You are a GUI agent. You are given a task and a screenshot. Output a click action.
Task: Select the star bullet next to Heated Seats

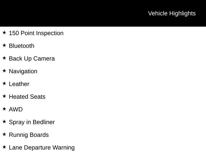point(4,96)
